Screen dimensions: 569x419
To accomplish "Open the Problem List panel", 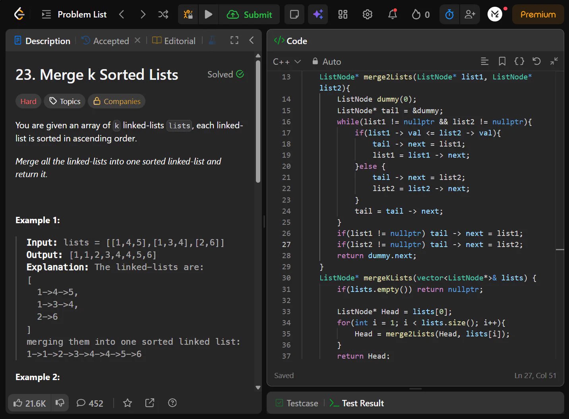I will (x=74, y=15).
